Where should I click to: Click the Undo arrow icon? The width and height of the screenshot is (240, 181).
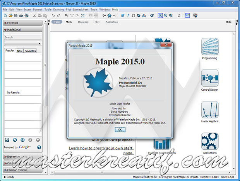point(53,15)
